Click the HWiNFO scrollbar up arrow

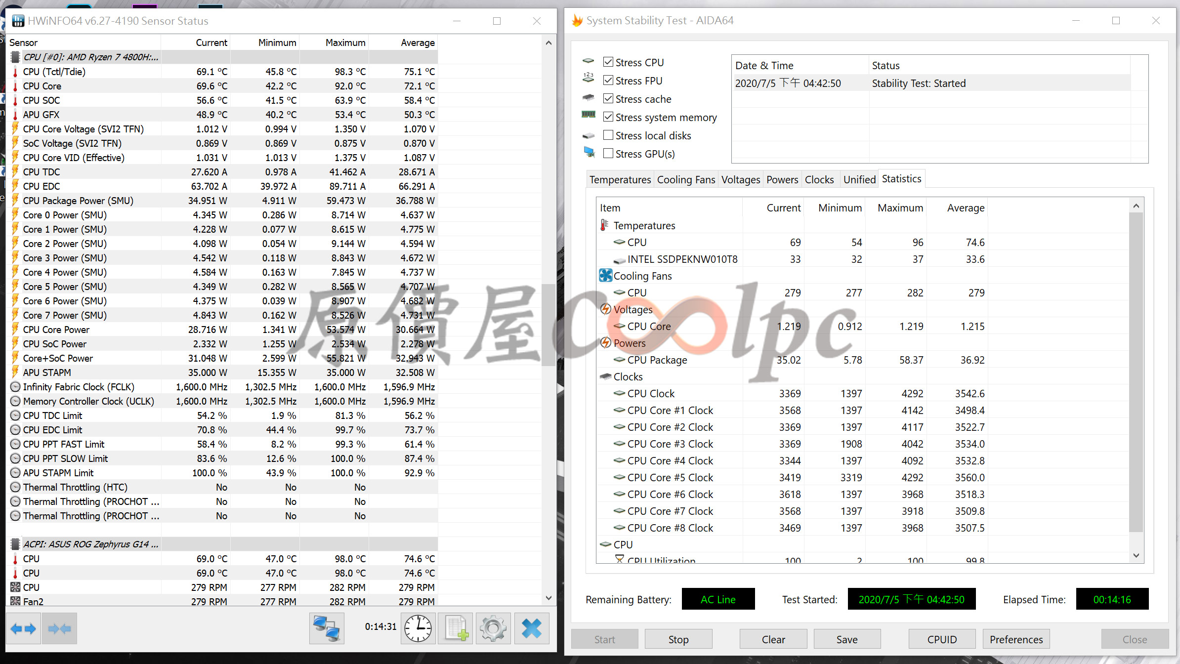548,43
